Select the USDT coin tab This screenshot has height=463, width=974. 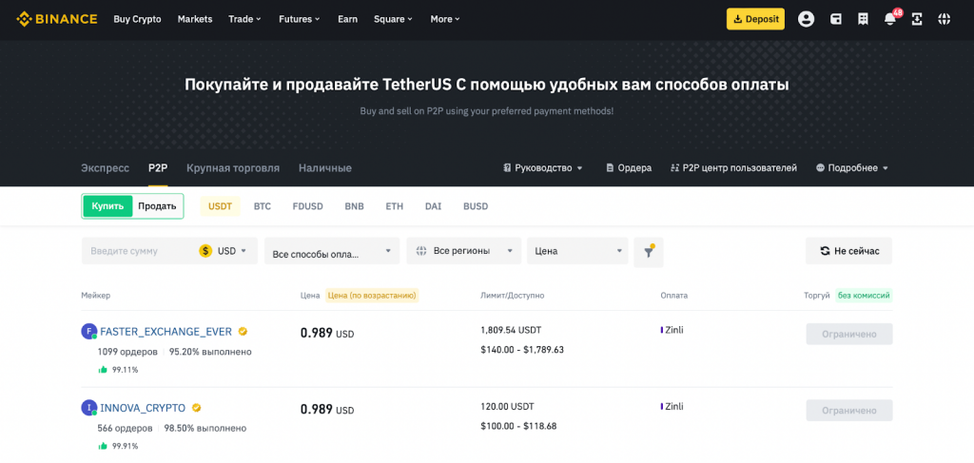tap(220, 206)
